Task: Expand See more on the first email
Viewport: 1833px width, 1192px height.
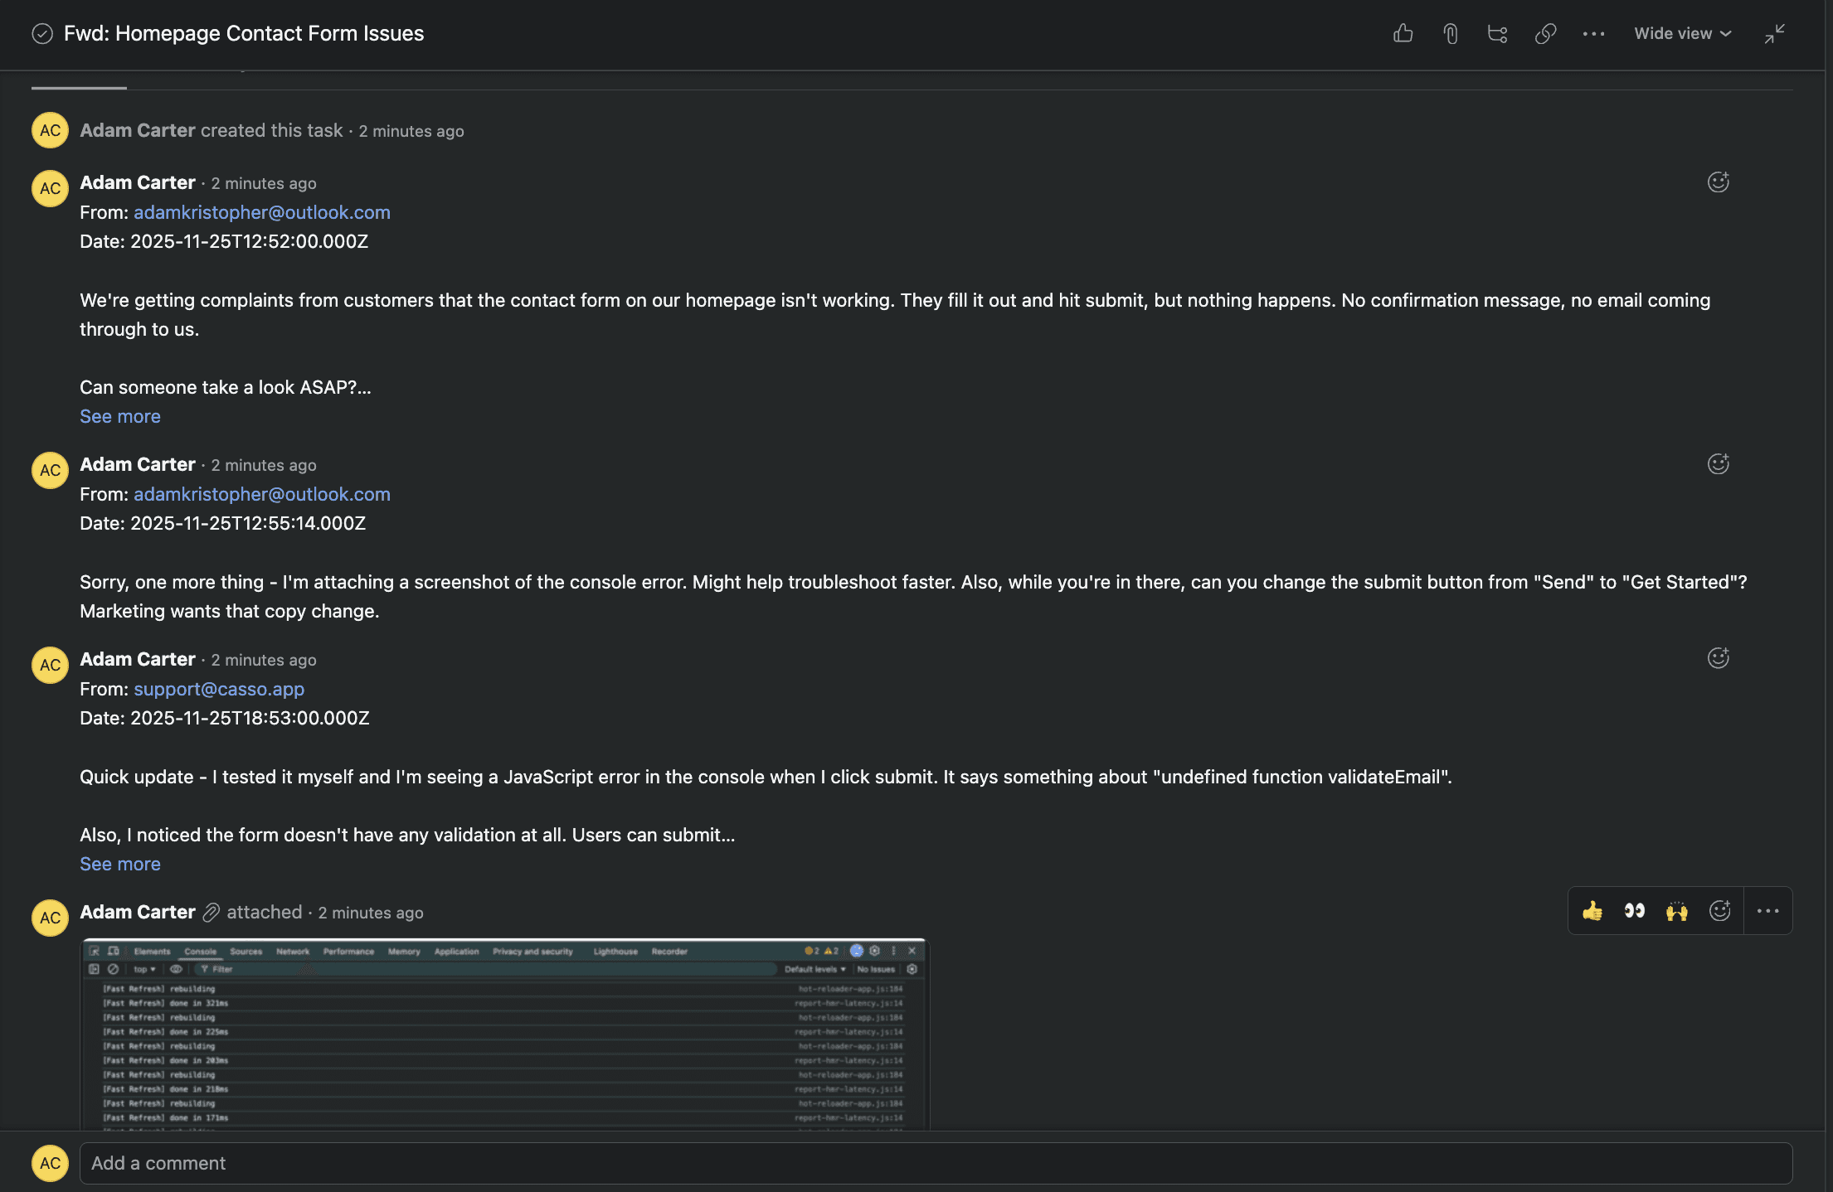Action: pos(120,416)
